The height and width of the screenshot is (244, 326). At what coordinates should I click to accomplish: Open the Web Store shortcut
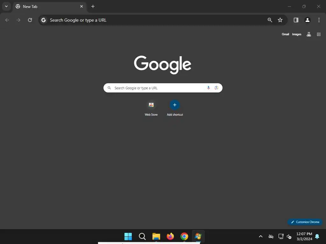point(151,109)
